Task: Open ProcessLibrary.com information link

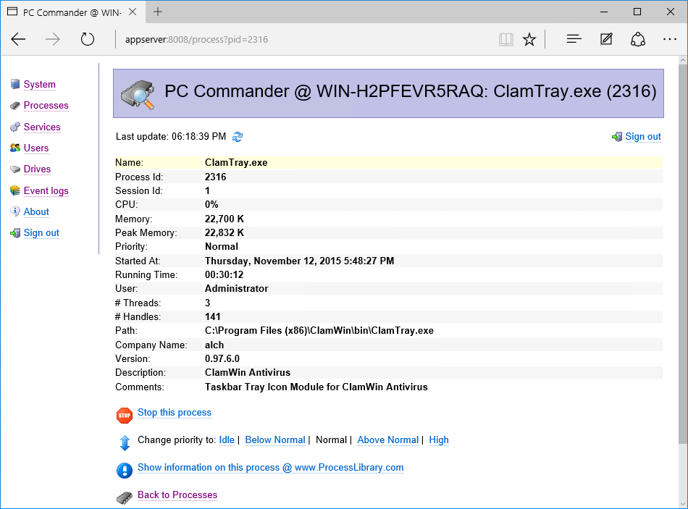Action: [x=271, y=467]
